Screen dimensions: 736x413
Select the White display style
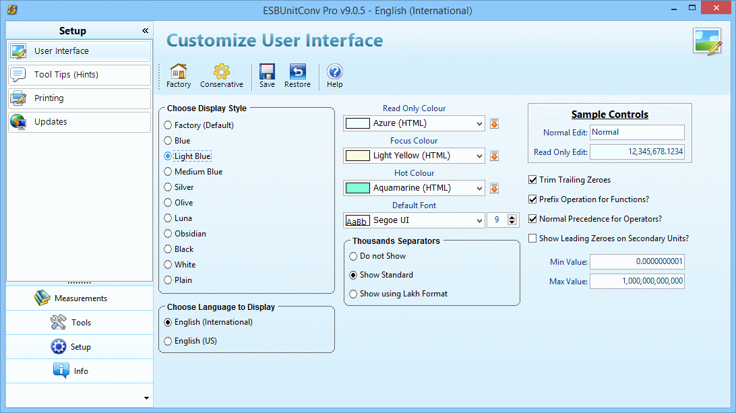point(180,265)
